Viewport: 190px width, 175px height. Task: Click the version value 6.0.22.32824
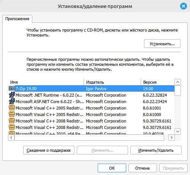pos(155,95)
